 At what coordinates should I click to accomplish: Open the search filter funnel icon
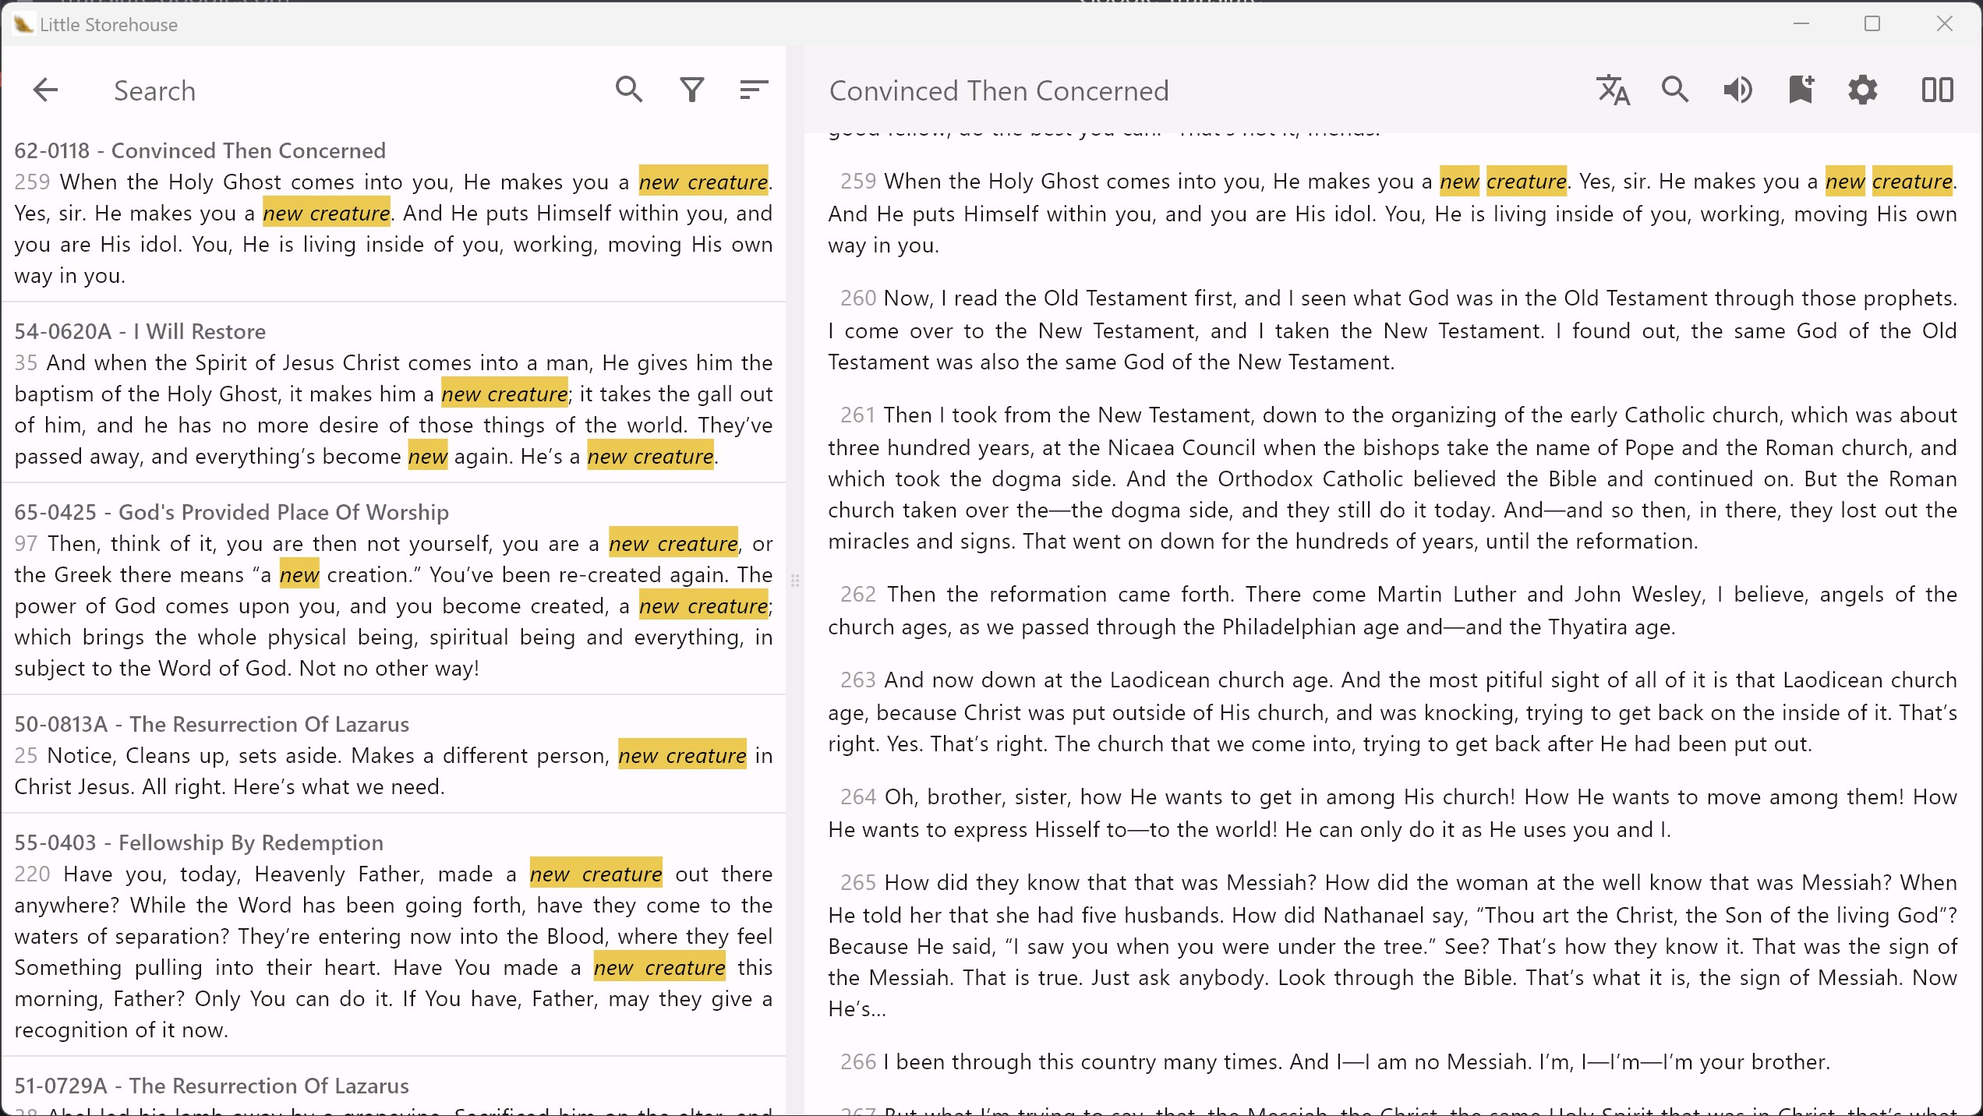691,90
